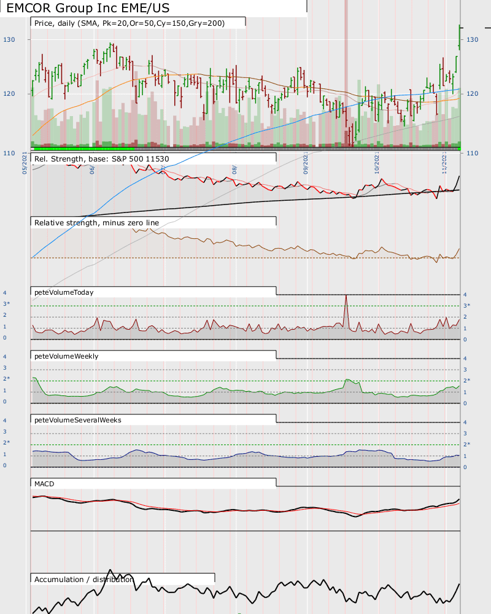This screenshot has width=491, height=614.
Task: Click the 3* label left of peteVolumeToday
Action: click(7, 304)
